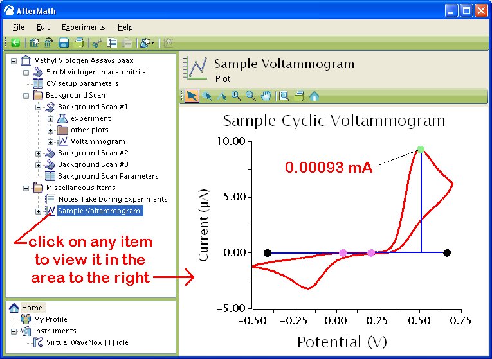Click the Background Scan #1 tree label
The width and height of the screenshot is (492, 359).
point(93,107)
